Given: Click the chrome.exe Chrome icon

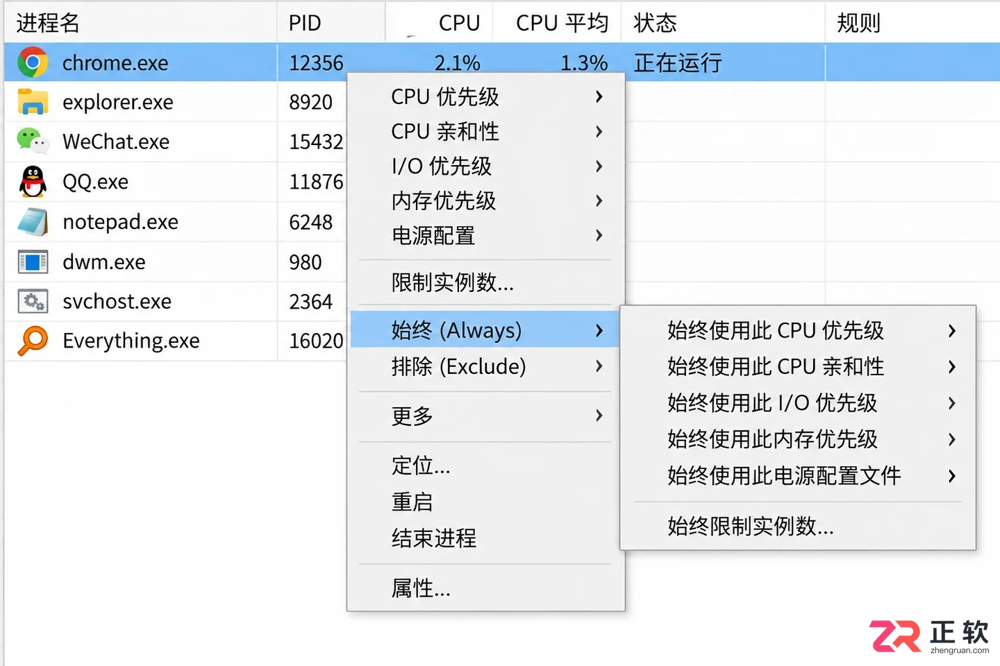Looking at the screenshot, I should (33, 62).
